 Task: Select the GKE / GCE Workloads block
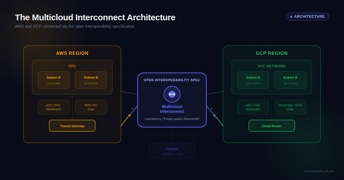[x=253, y=107]
